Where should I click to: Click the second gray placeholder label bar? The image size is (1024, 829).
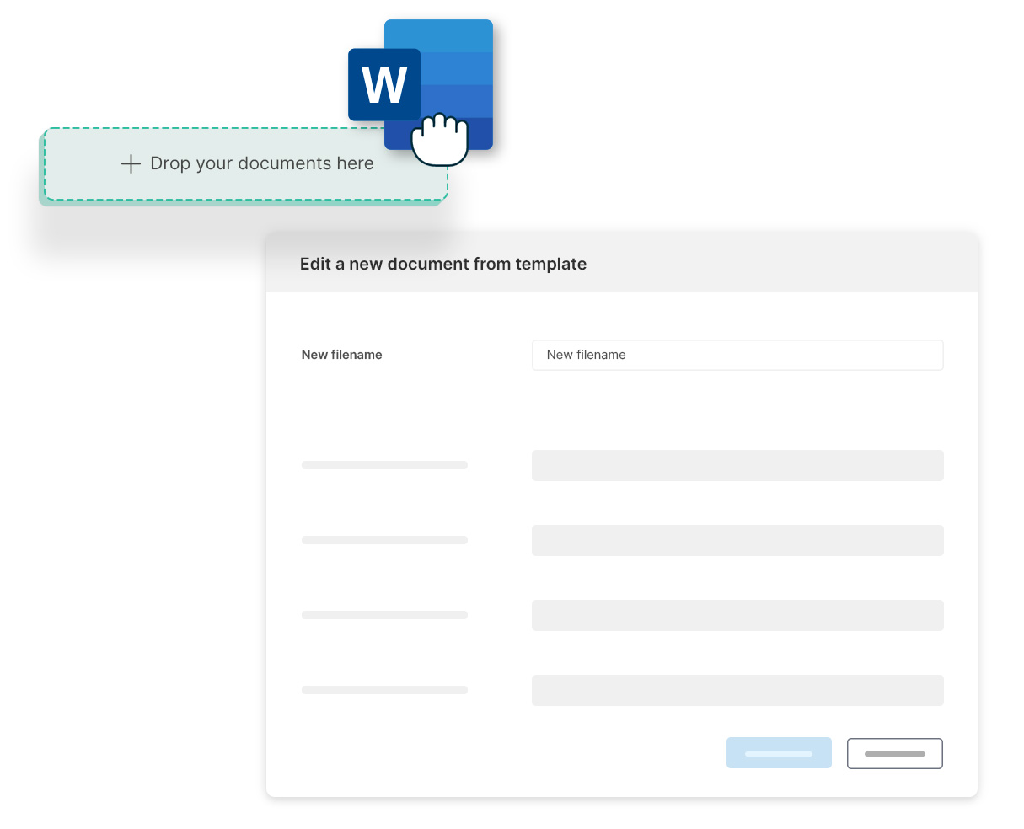point(384,540)
